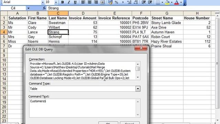Close the Edit OLE DB Query dialog
The height and width of the screenshot is (124, 220).
pos(141,48)
